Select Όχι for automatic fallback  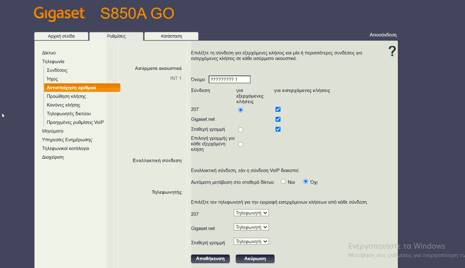(305, 181)
